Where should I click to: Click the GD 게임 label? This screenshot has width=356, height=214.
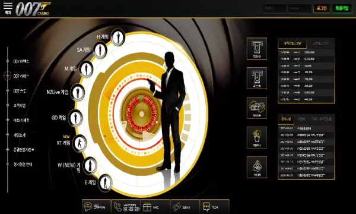(x=59, y=118)
